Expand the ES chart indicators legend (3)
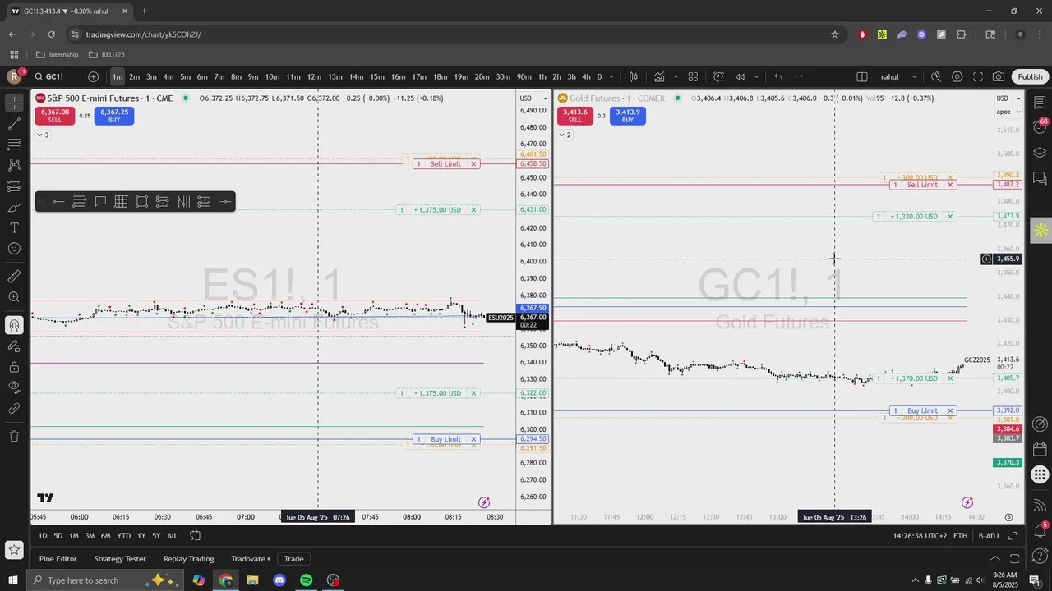The width and height of the screenshot is (1052, 591). (42, 135)
